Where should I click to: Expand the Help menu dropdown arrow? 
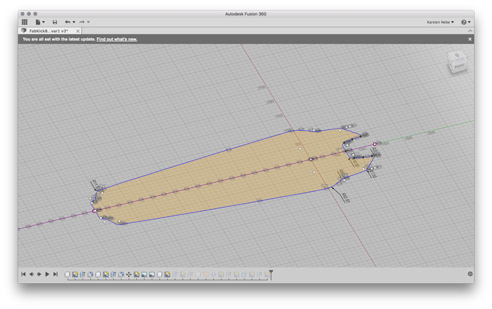(x=470, y=22)
